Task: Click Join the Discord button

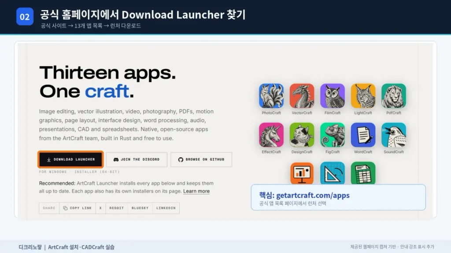Action: pos(137,159)
